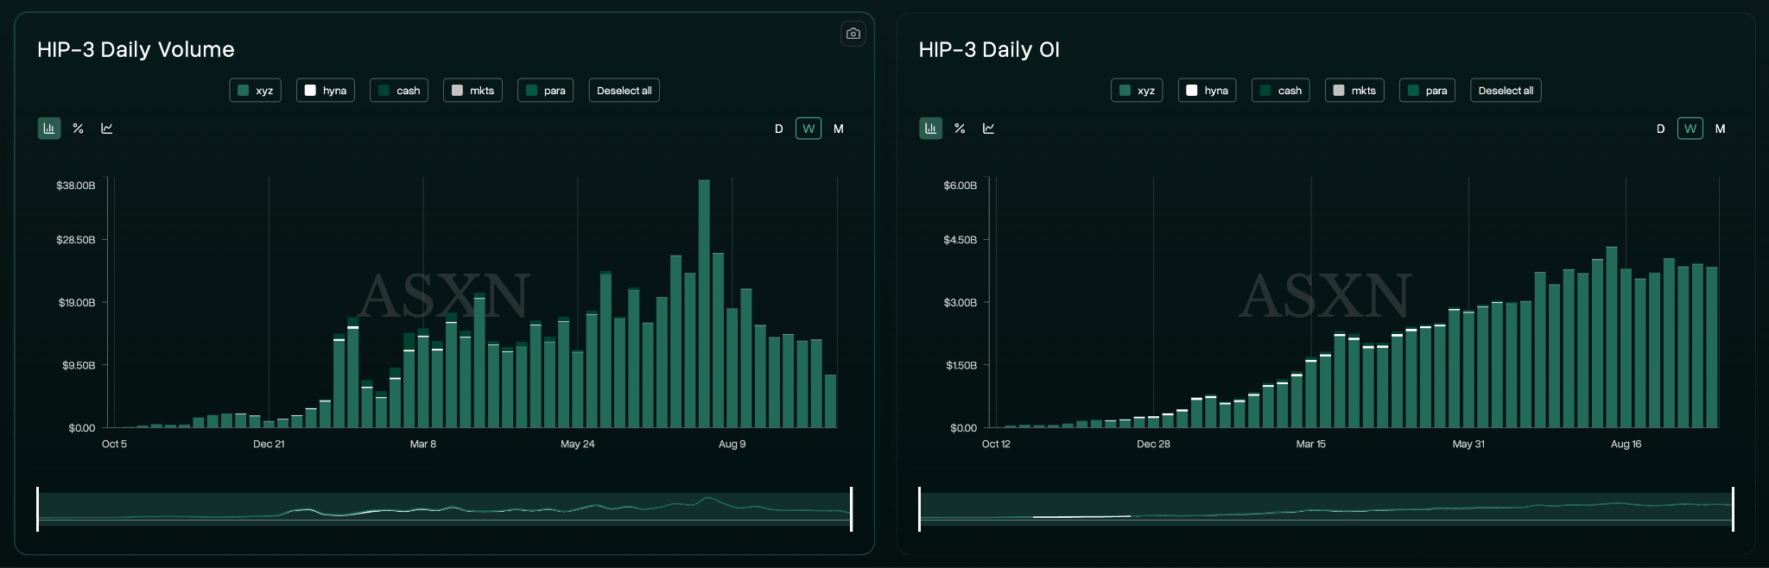
Task: Set Daily Volume chart to daily (D) interval
Action: click(779, 129)
